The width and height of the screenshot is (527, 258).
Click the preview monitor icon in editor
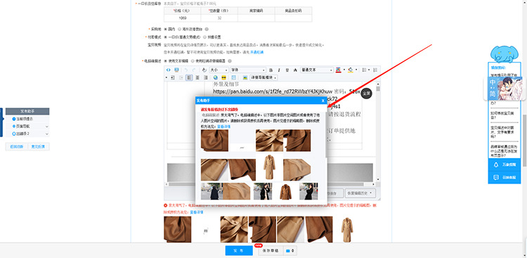[176, 70]
